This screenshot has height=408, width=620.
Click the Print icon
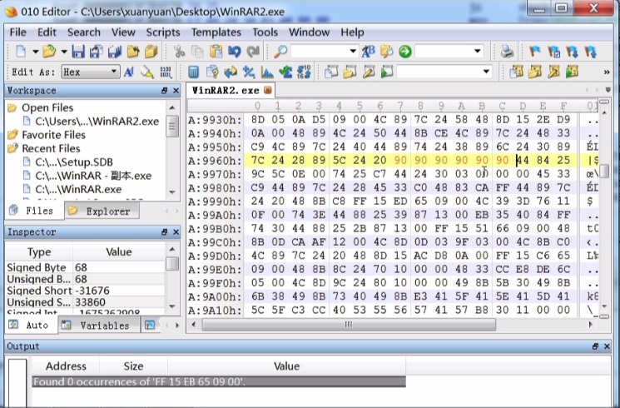[x=507, y=52]
